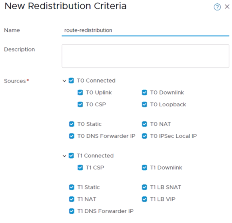Image resolution: width=232 pixels, height=223 pixels.
Task: Uncheck the T1 CSP checkbox
Action: click(80, 167)
